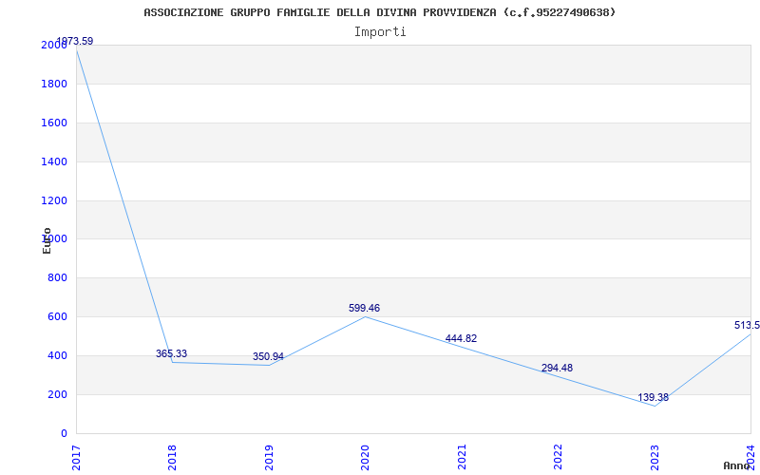Click the 2019 x-axis year label
Image resolution: width=760 pixels, height=475 pixels.
[269, 457]
